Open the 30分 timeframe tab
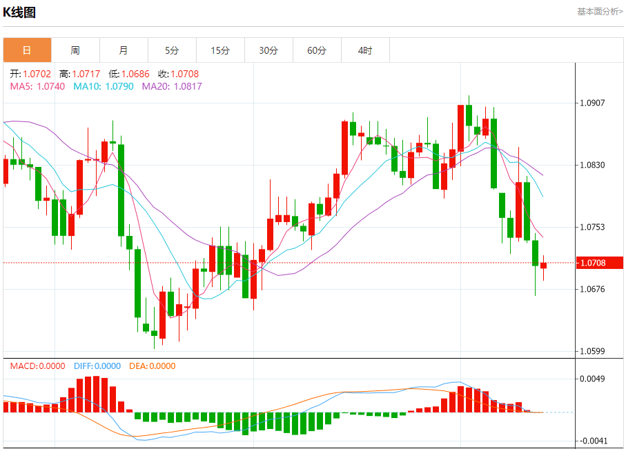The image size is (626, 449). point(268,50)
